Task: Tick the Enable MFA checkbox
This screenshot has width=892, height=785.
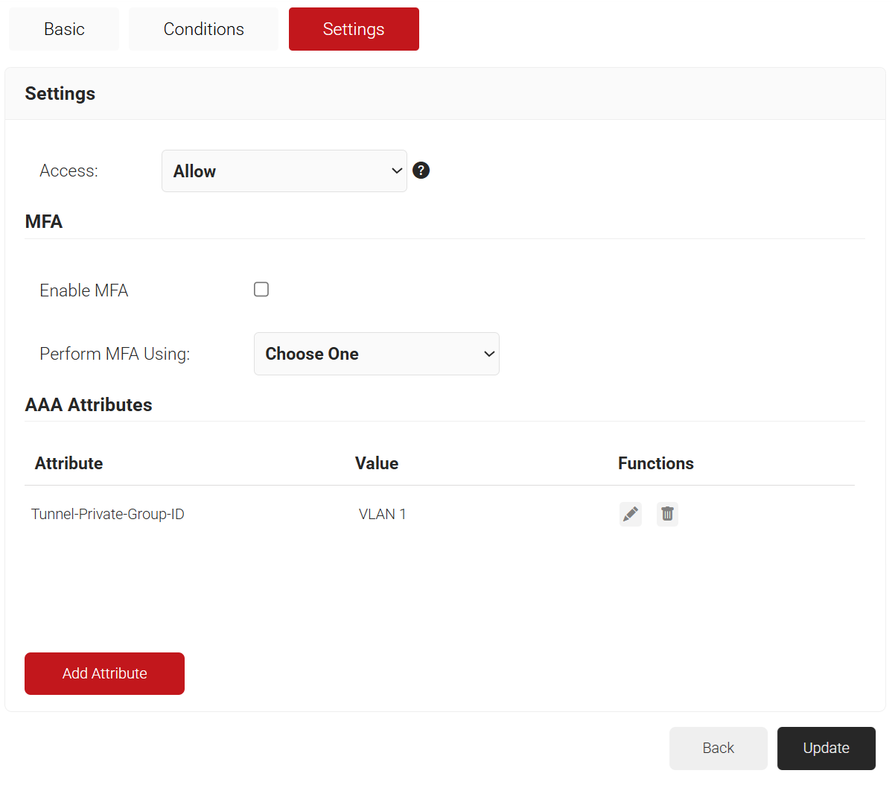Action: (261, 290)
